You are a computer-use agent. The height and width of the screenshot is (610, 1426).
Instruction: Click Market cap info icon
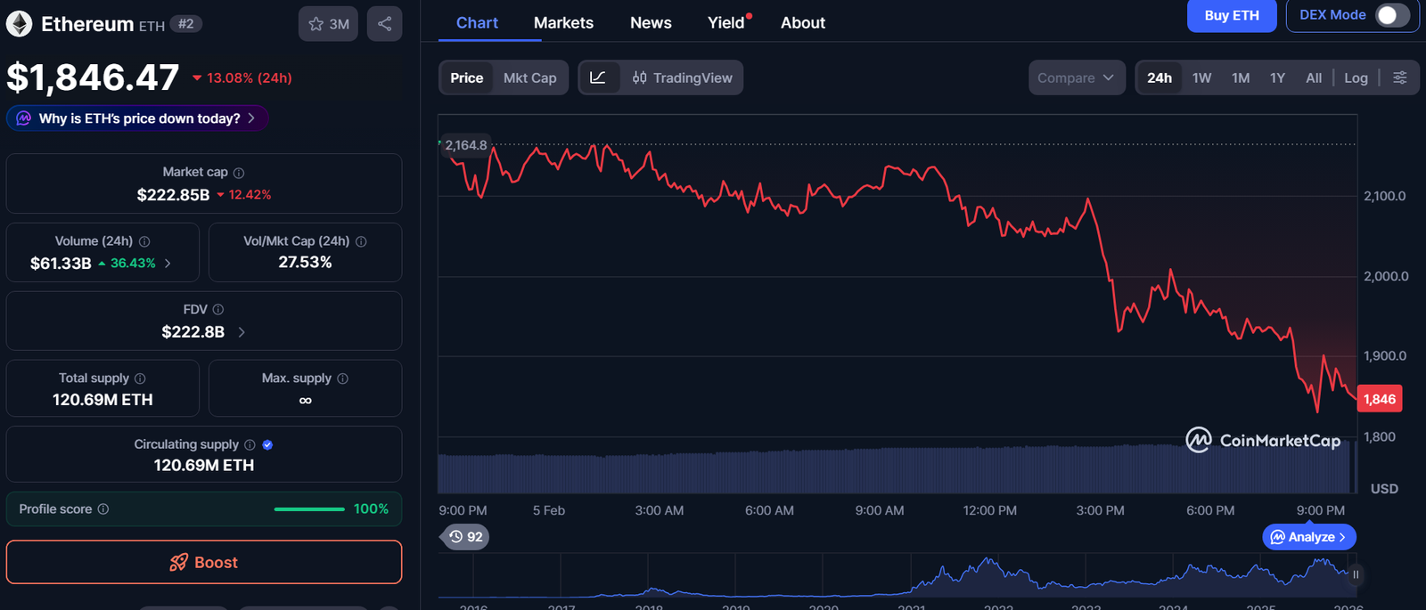coord(239,173)
